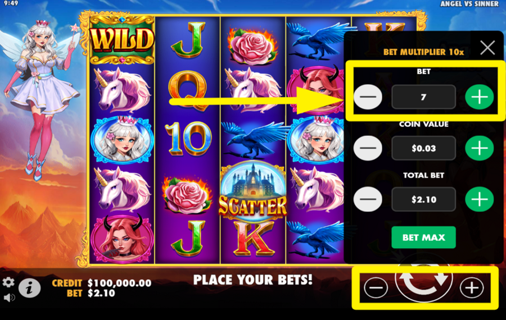The width and height of the screenshot is (506, 320).
Task: Raise the Total Bet with plus
Action: [479, 199]
